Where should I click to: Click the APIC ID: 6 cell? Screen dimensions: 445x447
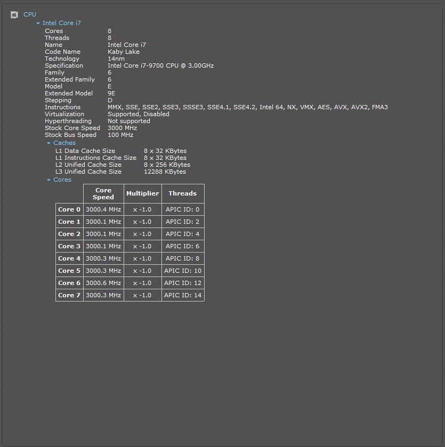coord(183,246)
